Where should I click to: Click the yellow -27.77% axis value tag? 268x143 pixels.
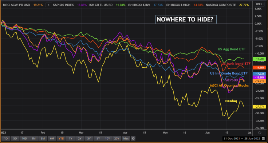click(x=259, y=107)
